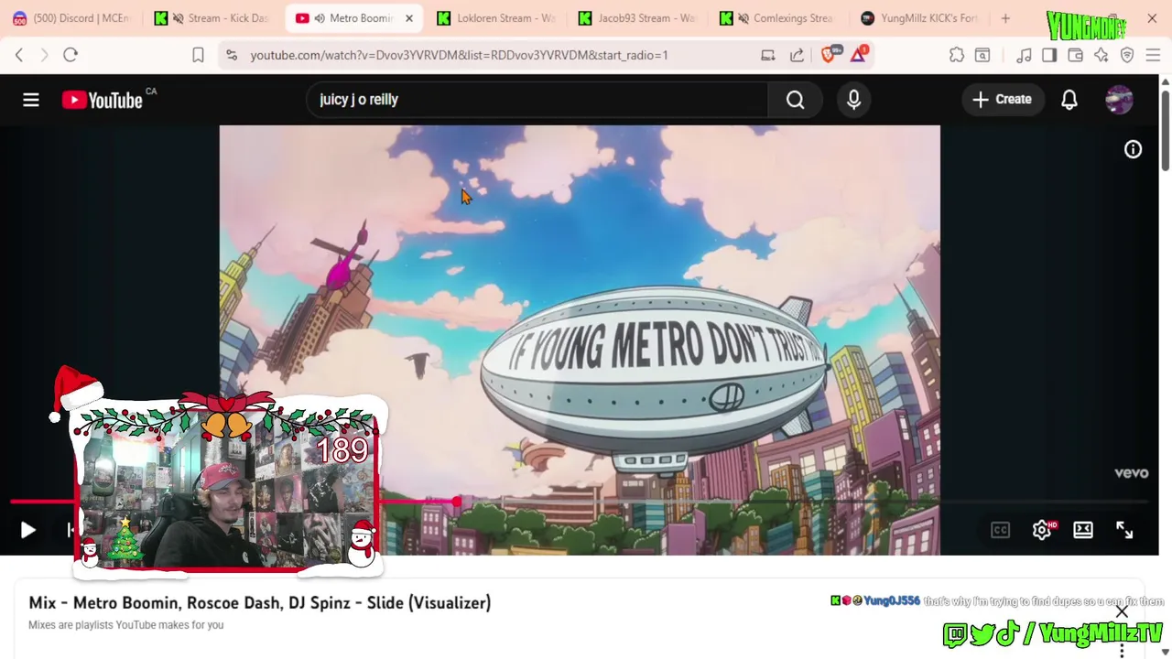1172x659 pixels.
Task: Toggle the browser sidebar panel
Action: [1049, 55]
